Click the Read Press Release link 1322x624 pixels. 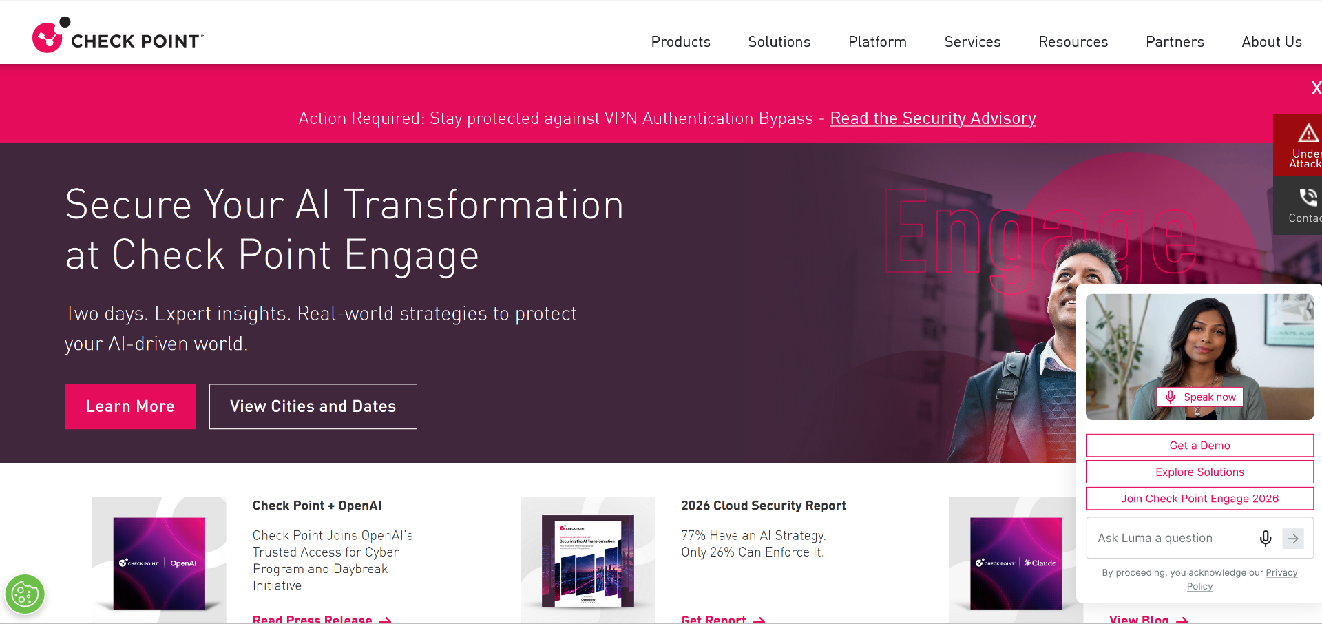(322, 619)
